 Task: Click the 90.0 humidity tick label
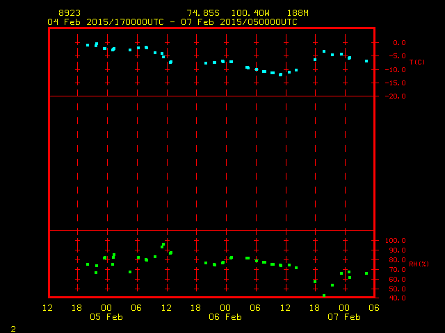tap(397, 250)
